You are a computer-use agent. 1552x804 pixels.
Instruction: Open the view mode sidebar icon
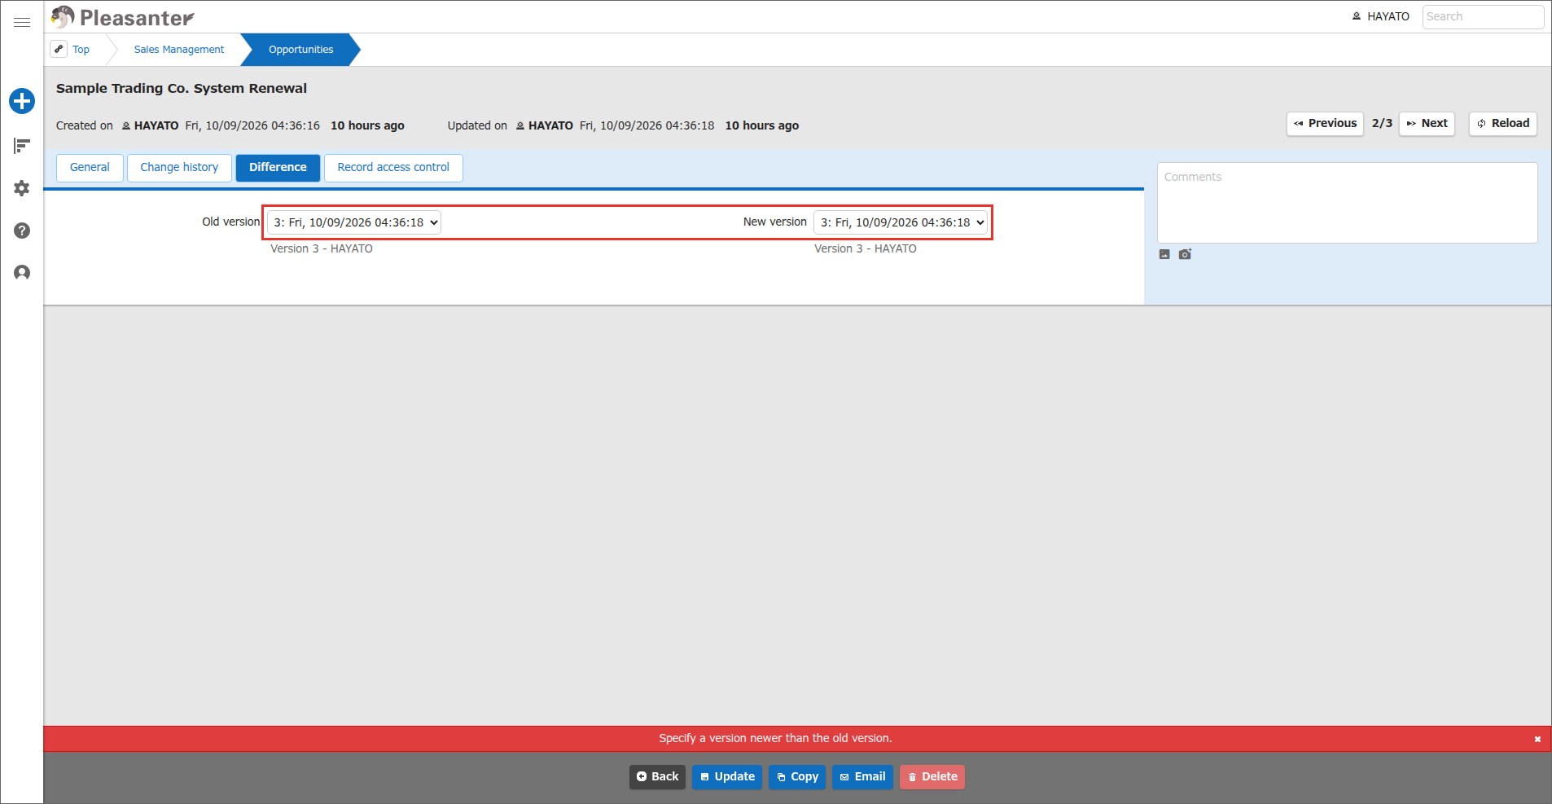[x=22, y=146]
